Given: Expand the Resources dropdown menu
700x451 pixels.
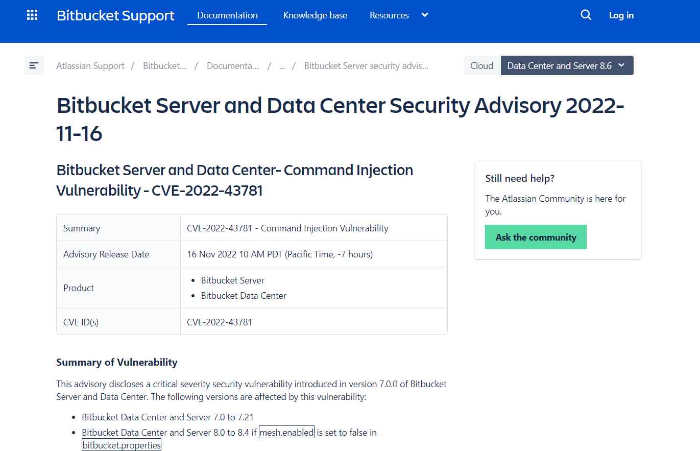Looking at the screenshot, I should coord(389,15).
